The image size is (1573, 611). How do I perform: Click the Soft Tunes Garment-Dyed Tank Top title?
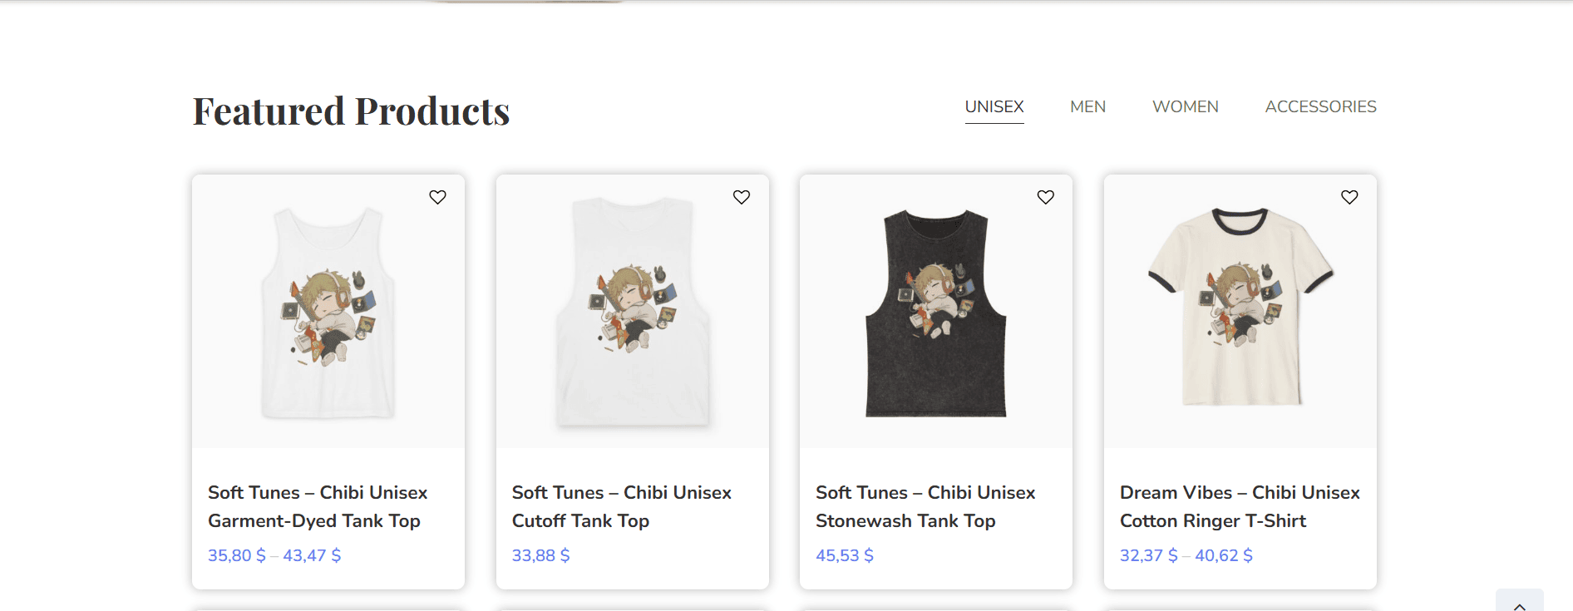point(317,506)
